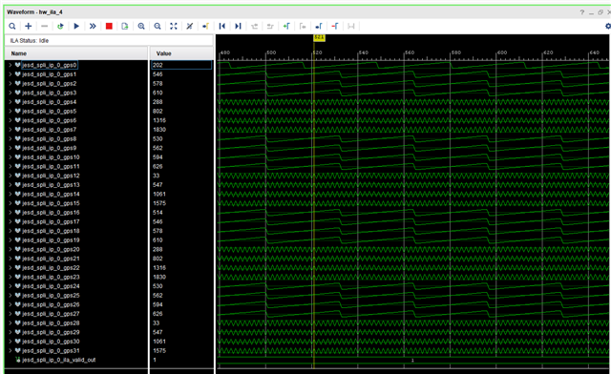The image size is (611, 374).
Task: Zoom out of the waveform
Action: tap(157, 26)
